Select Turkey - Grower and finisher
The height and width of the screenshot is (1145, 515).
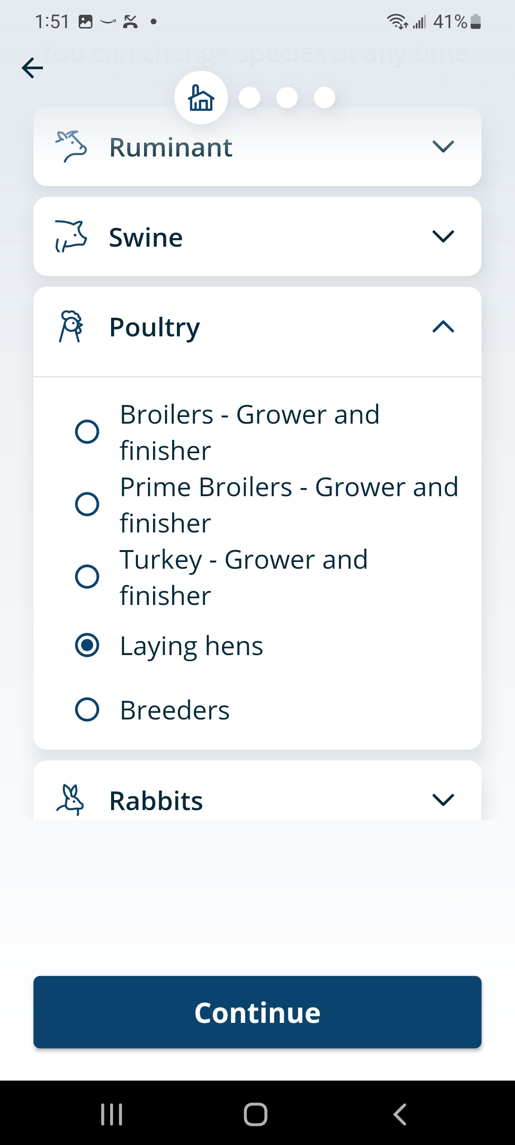[x=87, y=577]
